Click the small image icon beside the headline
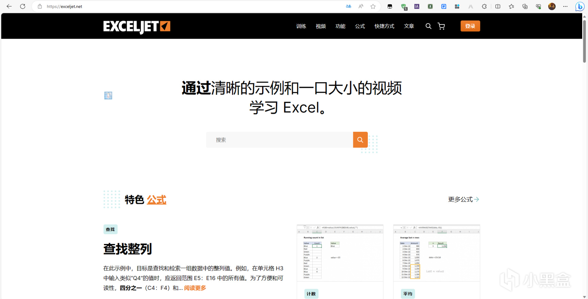Image resolution: width=588 pixels, height=299 pixels. point(108,95)
